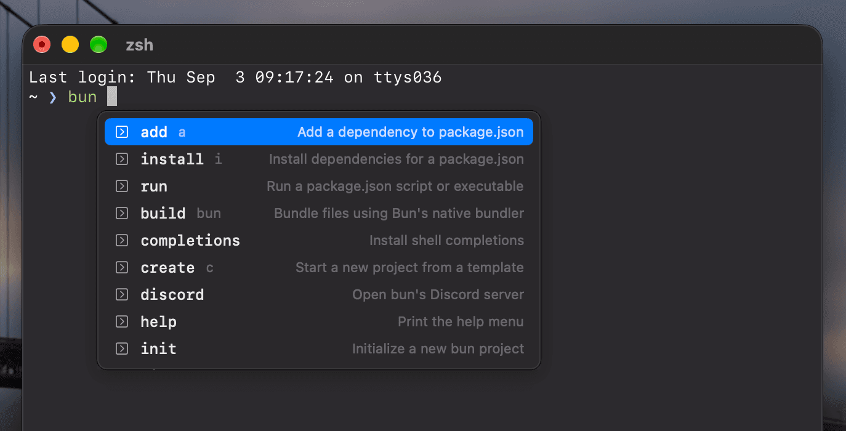Click the command icon next to discord
Viewport: 846px width, 431px height.
coord(122,294)
